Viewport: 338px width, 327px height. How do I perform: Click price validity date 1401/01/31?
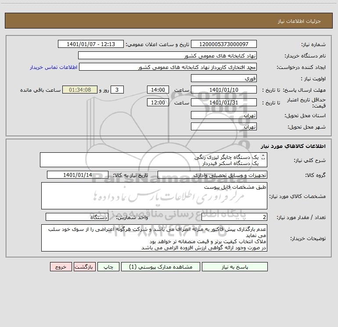[224, 102]
